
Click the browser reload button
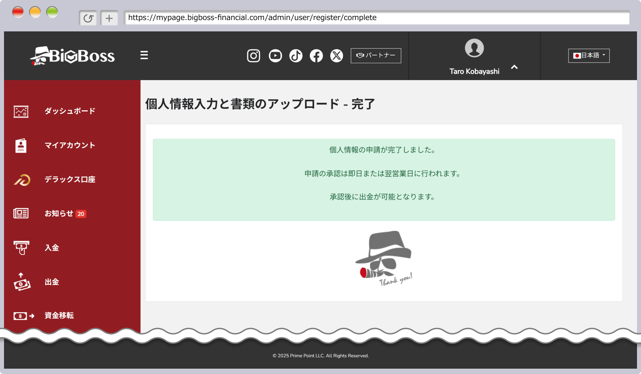[88, 18]
